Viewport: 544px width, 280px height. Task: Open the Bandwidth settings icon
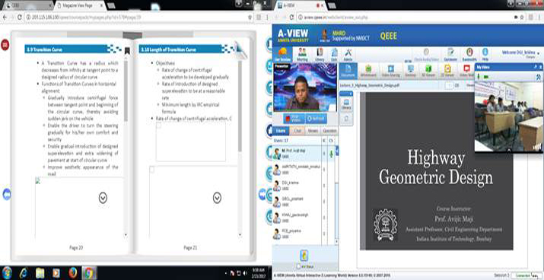click(x=469, y=55)
